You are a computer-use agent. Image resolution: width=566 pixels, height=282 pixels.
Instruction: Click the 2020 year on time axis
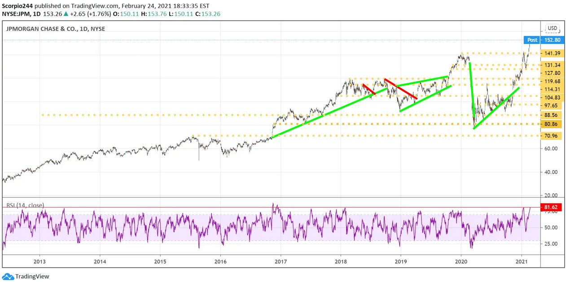(461, 261)
